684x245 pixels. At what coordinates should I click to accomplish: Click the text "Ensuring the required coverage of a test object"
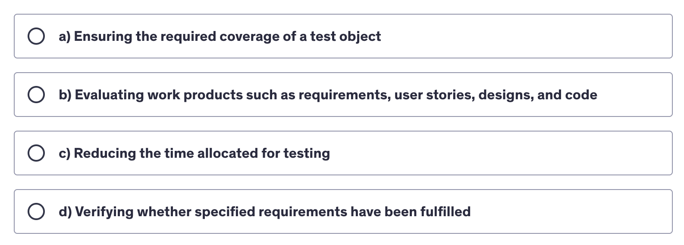[x=227, y=37]
